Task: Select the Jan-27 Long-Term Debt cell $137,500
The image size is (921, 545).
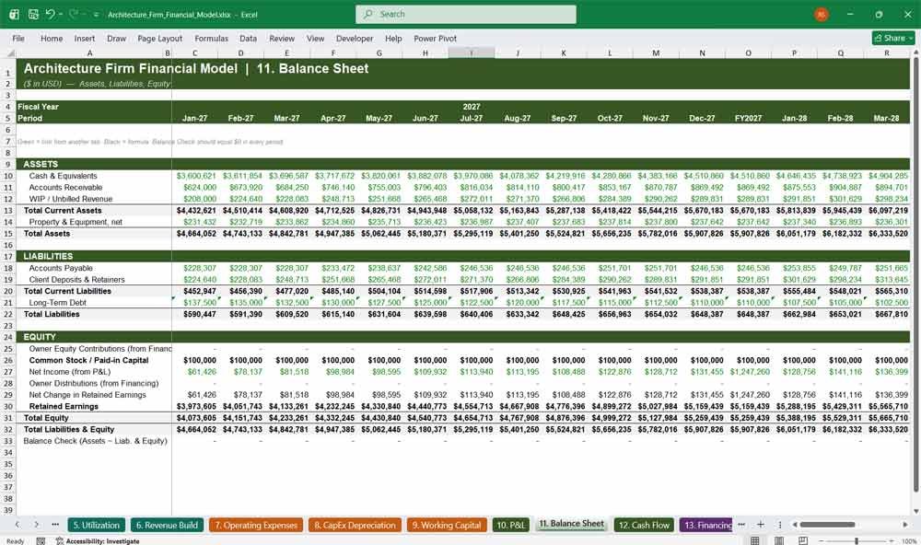Action: (195, 303)
